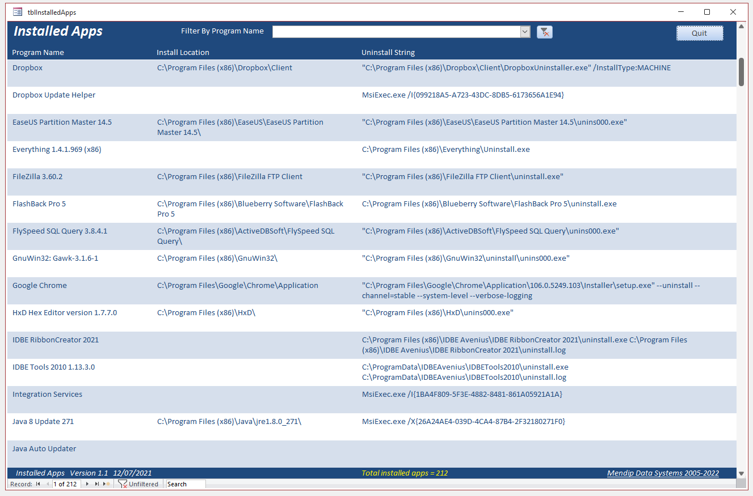Image resolution: width=753 pixels, height=496 pixels.
Task: Select the Java Auto Updater entry
Action: (44, 448)
